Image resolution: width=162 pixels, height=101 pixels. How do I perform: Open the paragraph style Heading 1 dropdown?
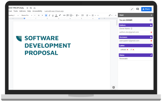click(13, 15)
